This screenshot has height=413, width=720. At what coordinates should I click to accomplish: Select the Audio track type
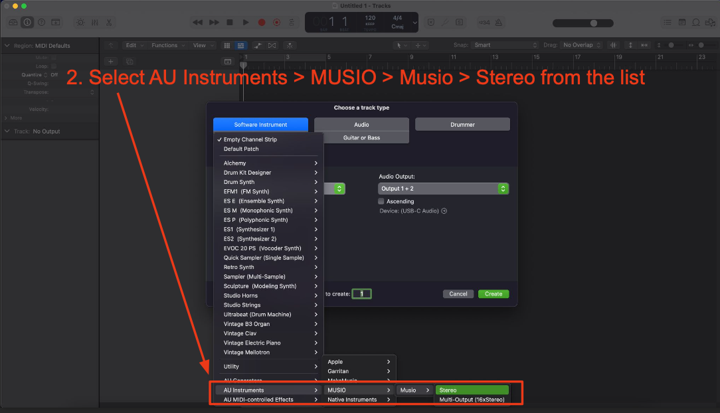click(x=361, y=124)
